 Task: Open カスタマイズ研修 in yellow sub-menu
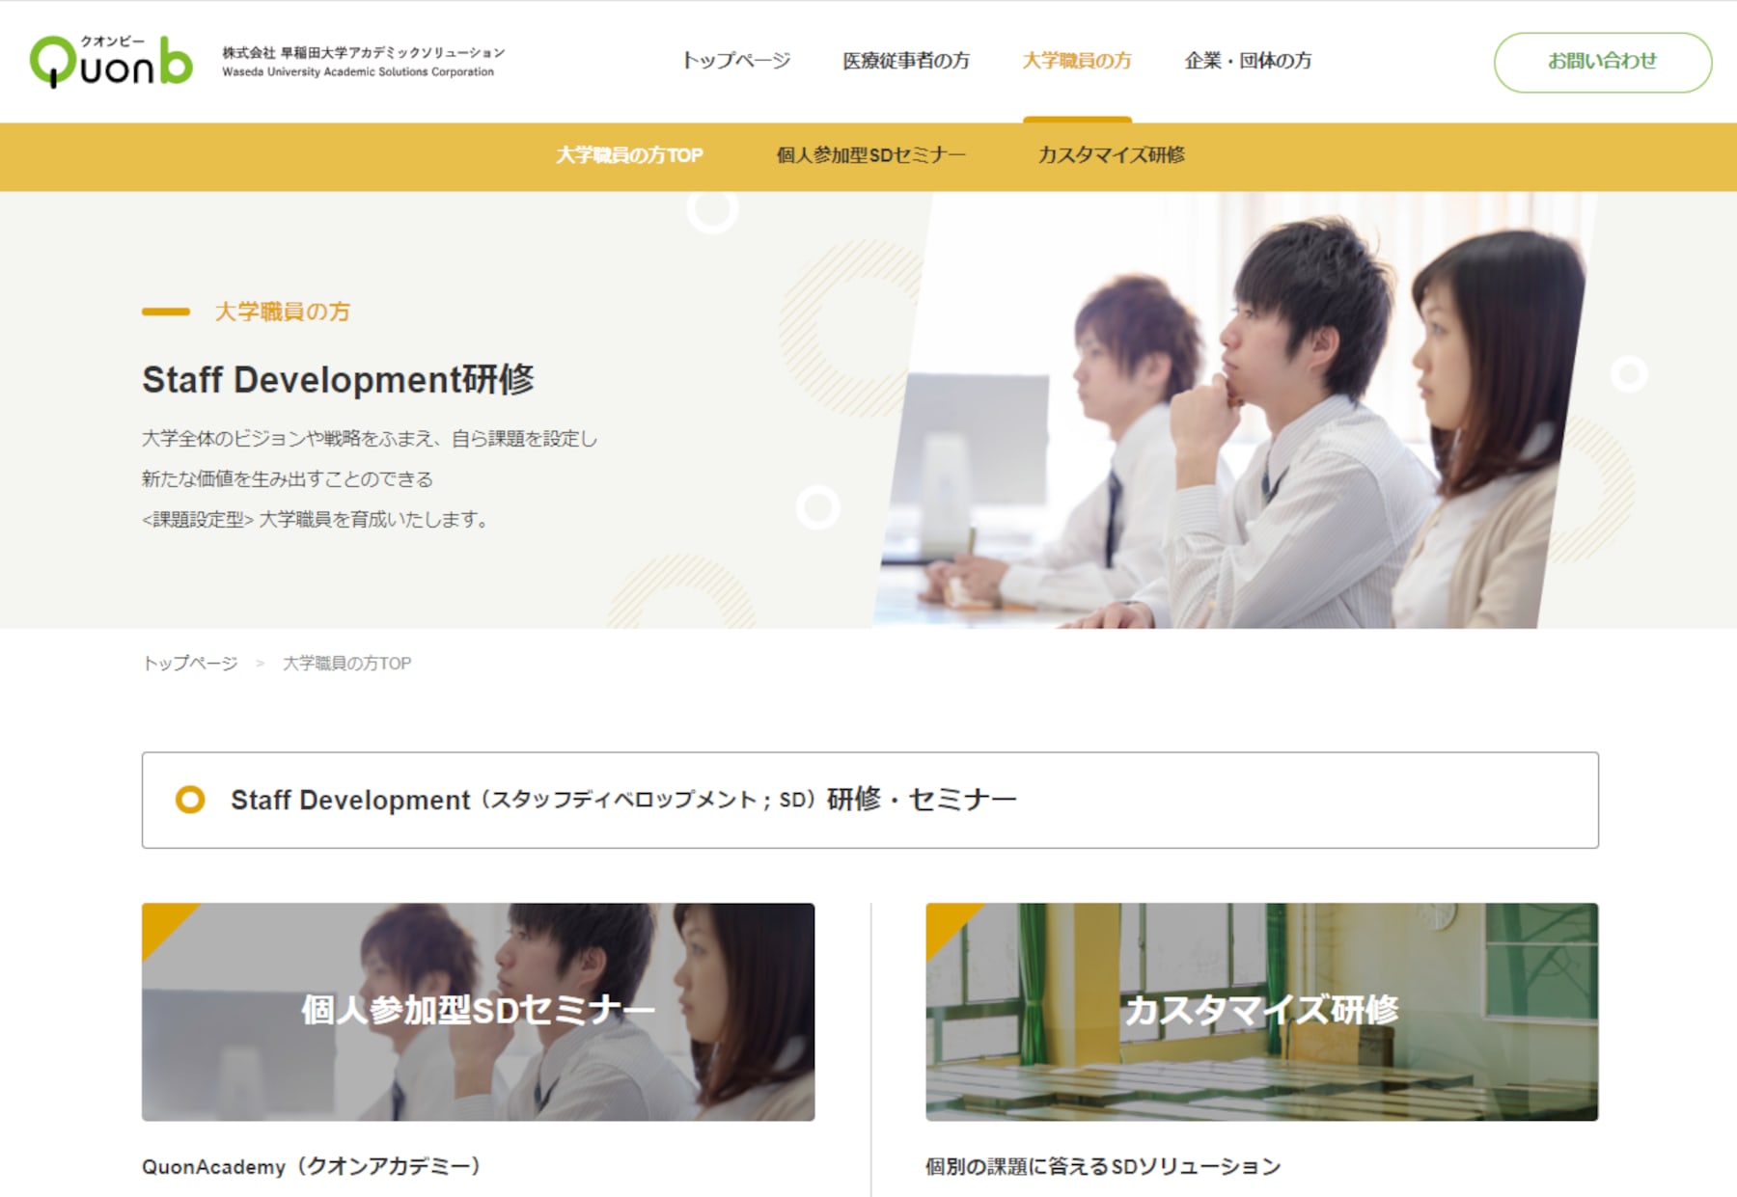click(x=1111, y=155)
